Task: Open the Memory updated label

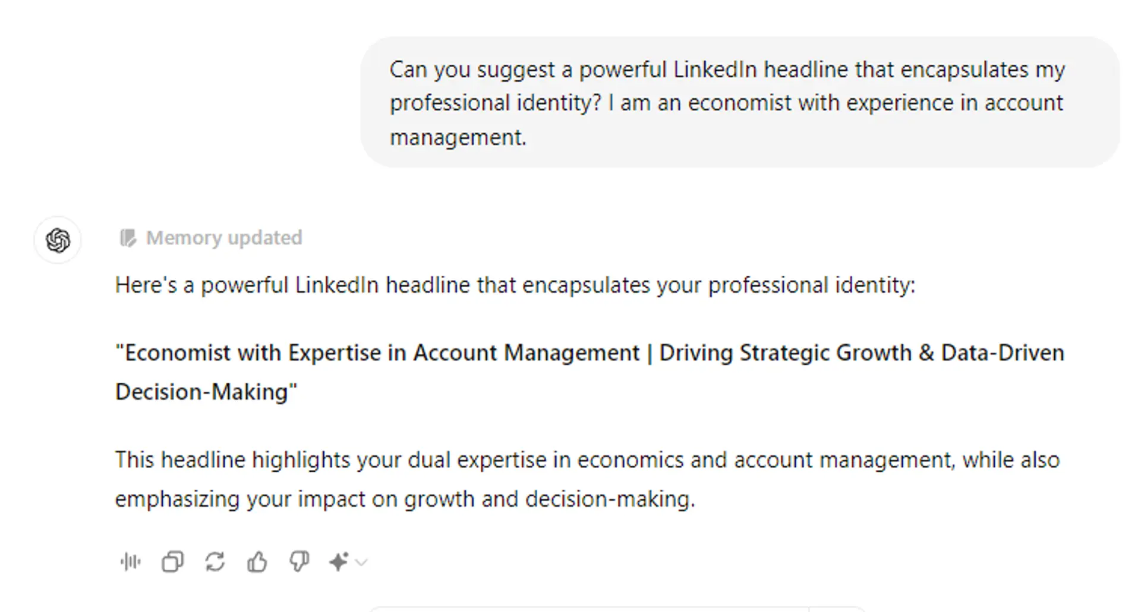Action: pyautogui.click(x=224, y=238)
